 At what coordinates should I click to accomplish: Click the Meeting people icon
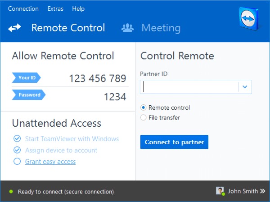(127, 28)
